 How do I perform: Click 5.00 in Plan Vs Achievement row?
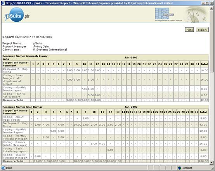pos(91,95)
